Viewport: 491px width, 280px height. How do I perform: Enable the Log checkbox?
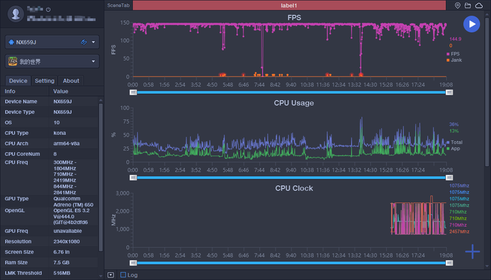(x=123, y=275)
